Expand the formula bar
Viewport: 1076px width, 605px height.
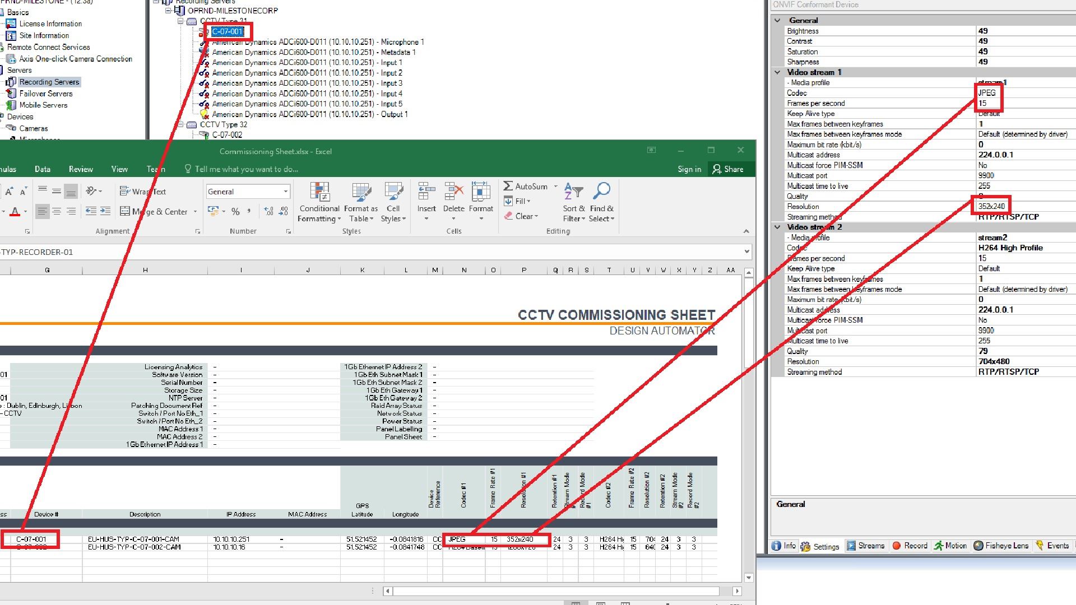pyautogui.click(x=746, y=252)
